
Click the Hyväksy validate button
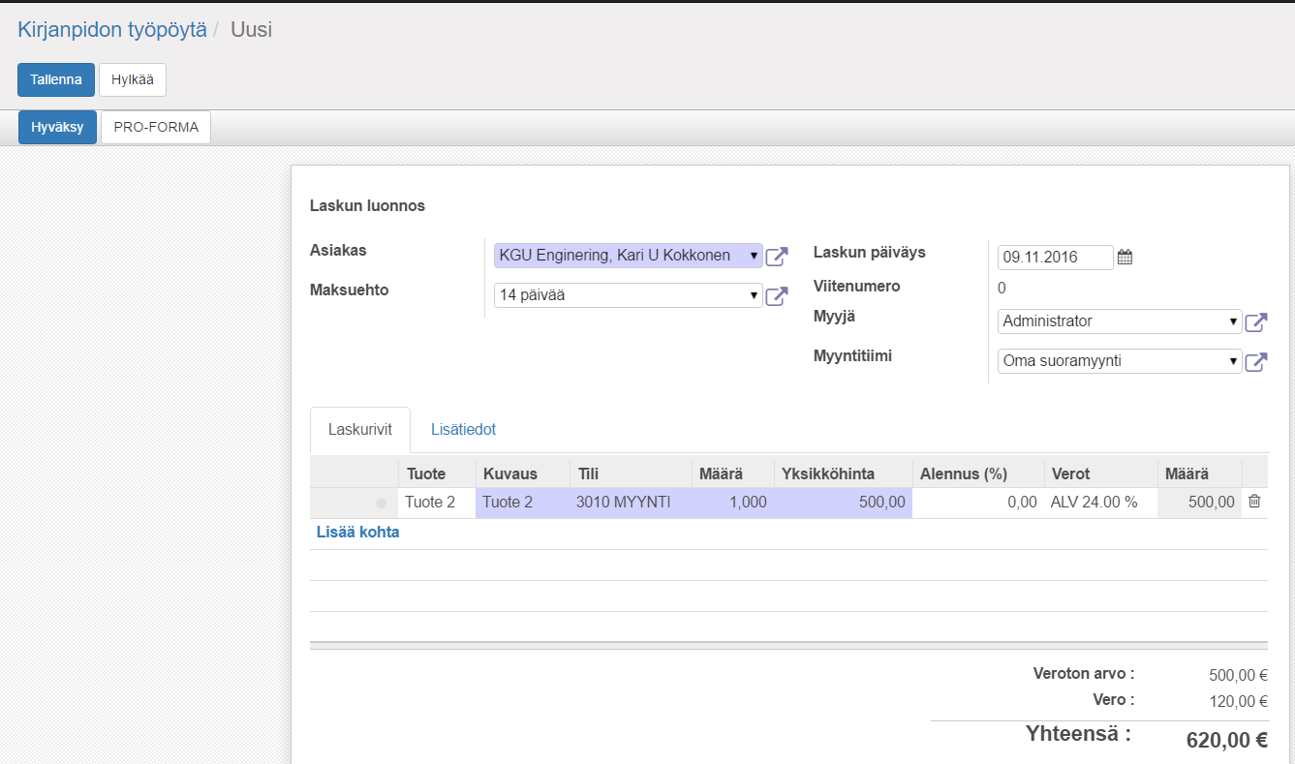(57, 127)
